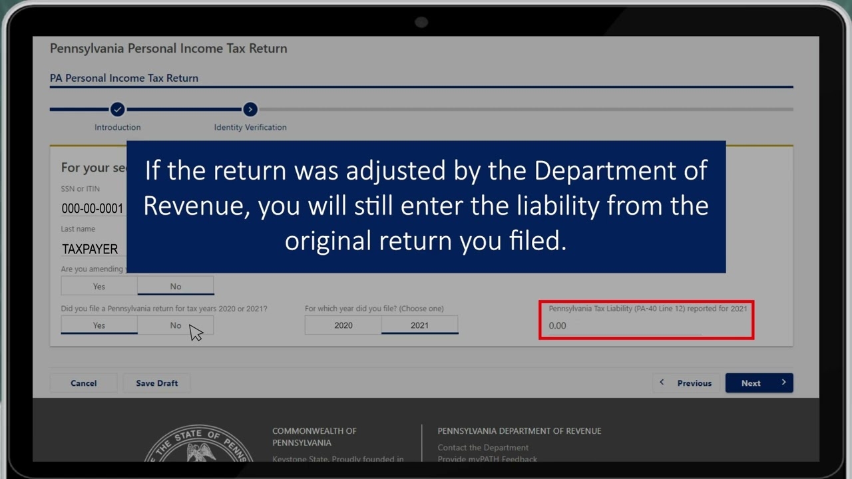The height and width of the screenshot is (479, 852).
Task: Choose Yes for filed Pennsylvania return 2020 or 2021
Action: coord(99,325)
